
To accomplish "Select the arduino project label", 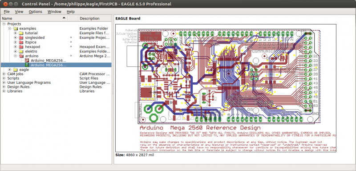I will [x=32, y=56].
